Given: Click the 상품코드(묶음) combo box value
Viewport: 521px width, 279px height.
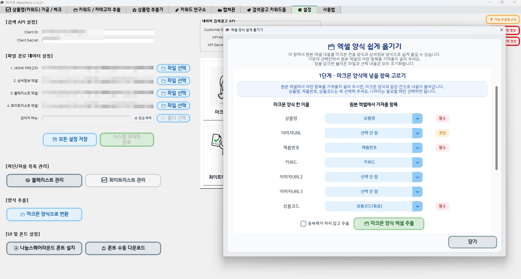Looking at the screenshot, I should point(369,206).
